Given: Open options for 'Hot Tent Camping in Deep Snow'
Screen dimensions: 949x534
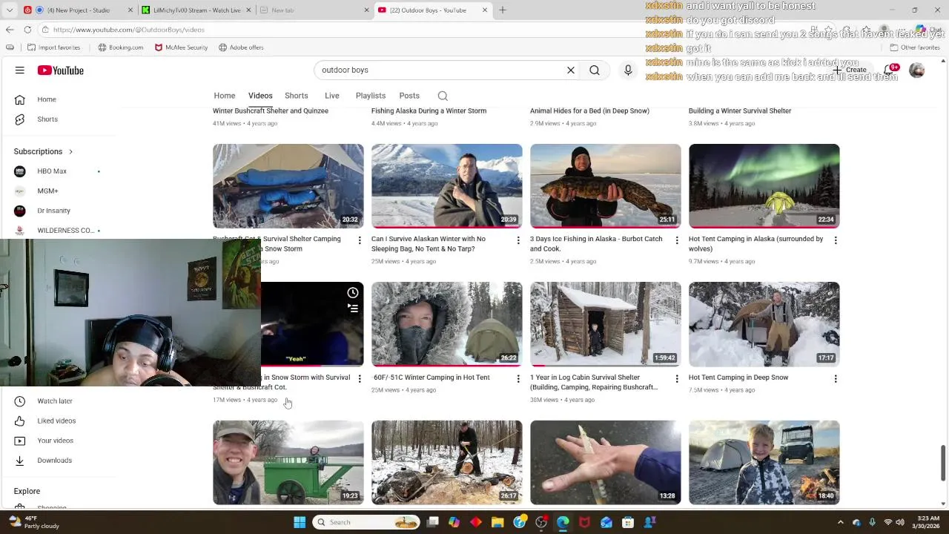Looking at the screenshot, I should 836,378.
